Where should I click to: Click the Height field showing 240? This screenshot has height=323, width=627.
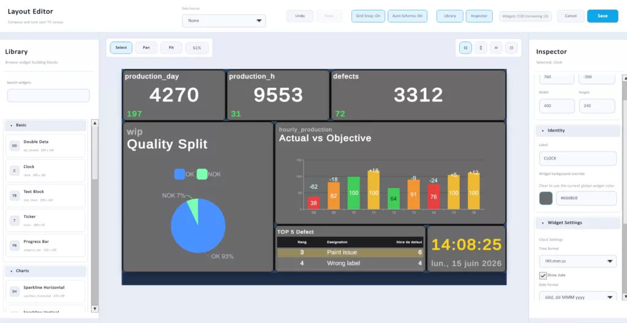coord(596,106)
